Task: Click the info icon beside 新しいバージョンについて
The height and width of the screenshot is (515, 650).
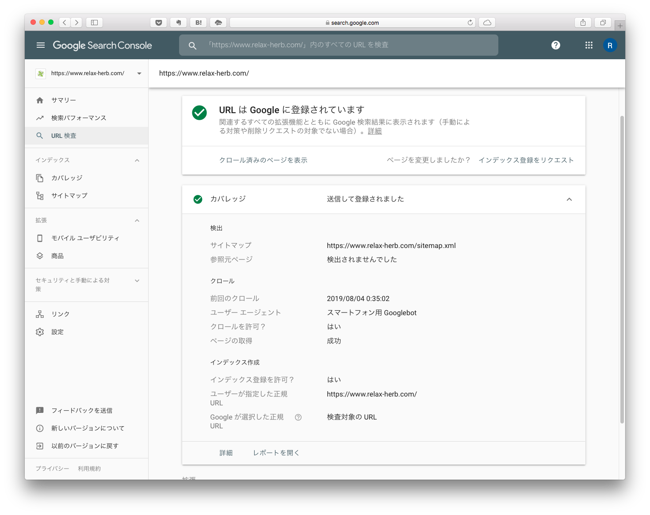Action: pos(40,428)
